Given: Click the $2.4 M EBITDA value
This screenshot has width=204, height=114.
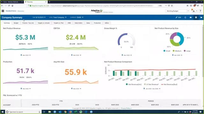Looking at the screenshot, I should tap(76, 37).
